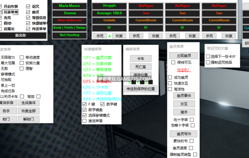Image resolution: width=249 pixels, height=158 pixels.
Task: Enable the 强制幽灵类型 checkbox
Action: click(195, 155)
